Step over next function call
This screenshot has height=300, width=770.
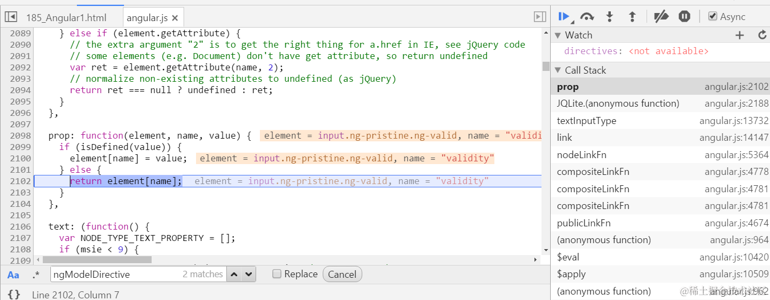(x=587, y=17)
